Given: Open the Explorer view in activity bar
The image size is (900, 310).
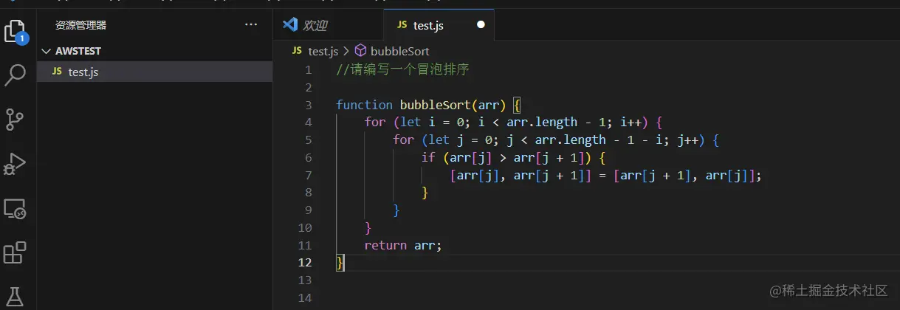Looking at the screenshot, I should tap(15, 30).
